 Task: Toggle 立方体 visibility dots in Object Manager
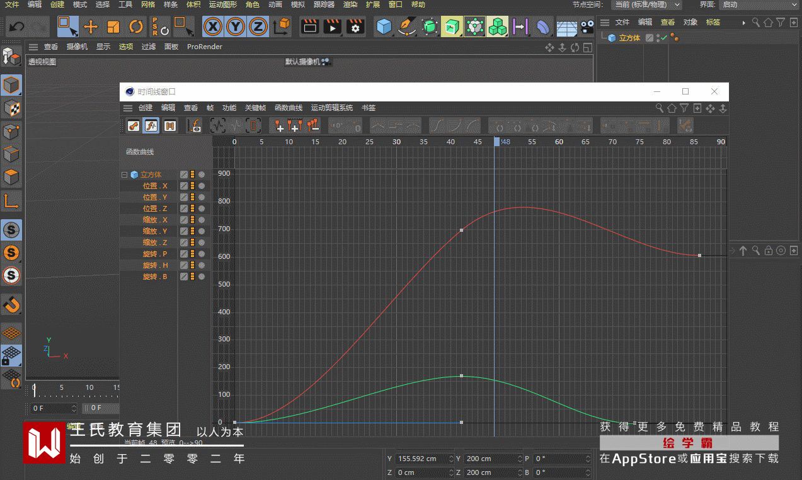pyautogui.click(x=658, y=38)
